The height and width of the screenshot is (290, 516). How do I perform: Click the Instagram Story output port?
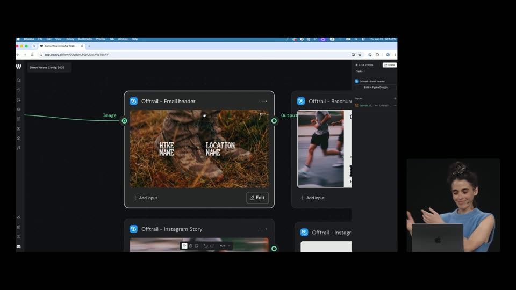274,249
